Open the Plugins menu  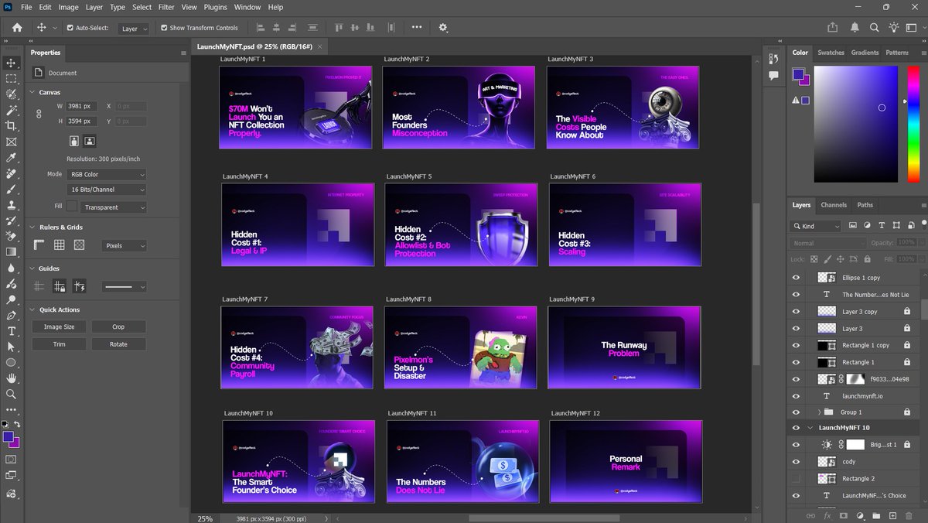(x=216, y=7)
